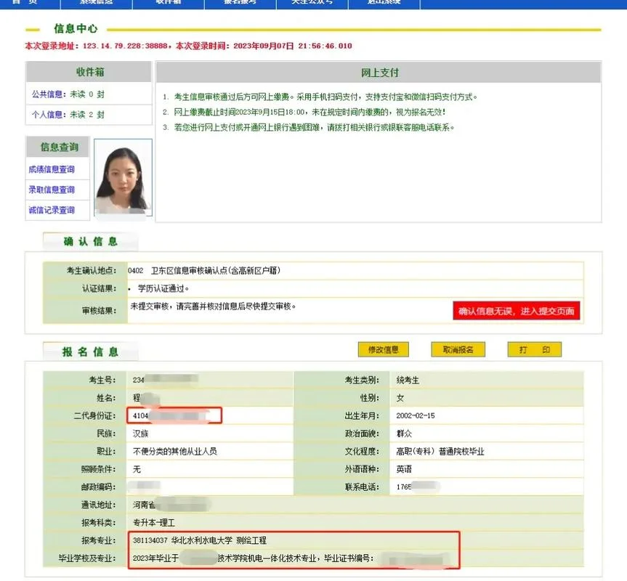The image size is (627, 581).
Task: Click the 汉族 ethnicity value
Action: pyautogui.click(x=140, y=434)
